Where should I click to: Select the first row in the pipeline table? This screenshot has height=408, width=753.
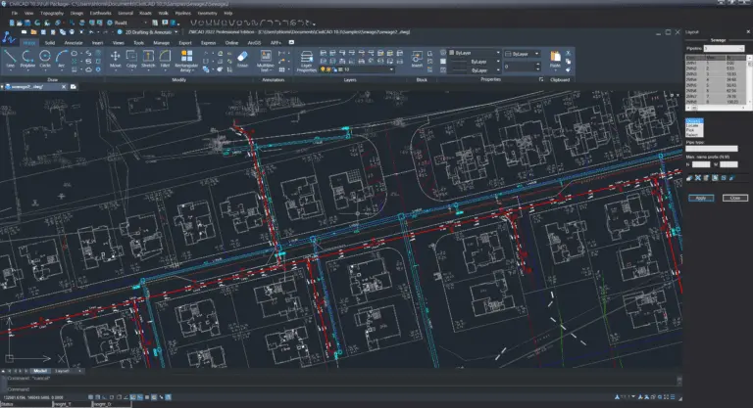716,63
